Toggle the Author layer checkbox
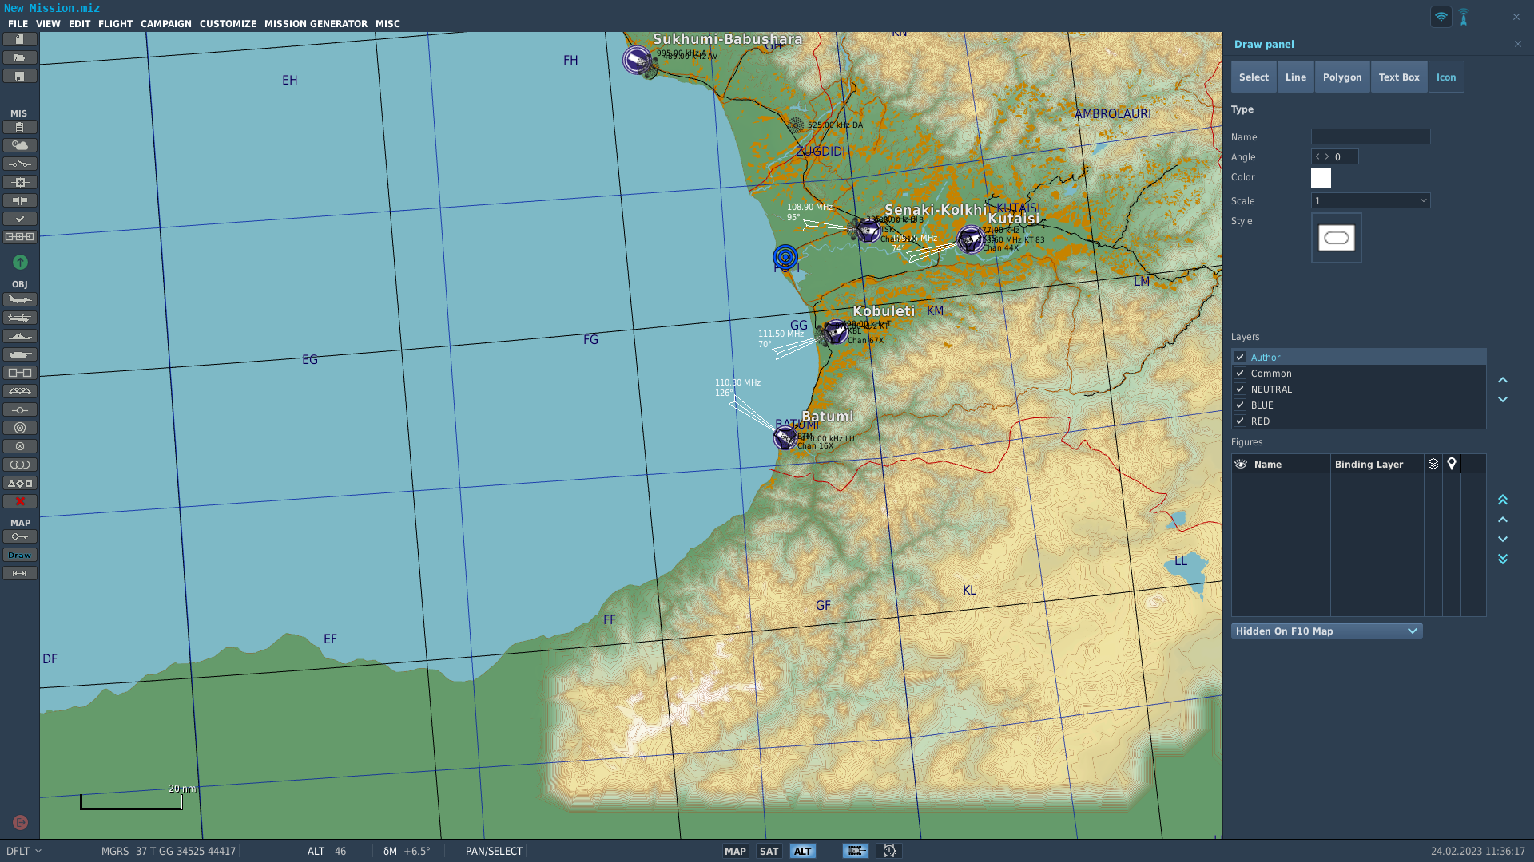The width and height of the screenshot is (1534, 862). [x=1240, y=357]
